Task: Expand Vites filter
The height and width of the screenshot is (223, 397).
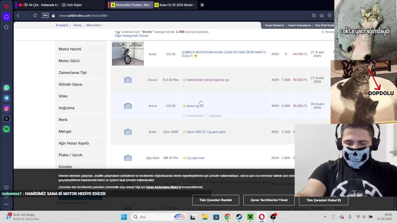Action: [81, 96]
